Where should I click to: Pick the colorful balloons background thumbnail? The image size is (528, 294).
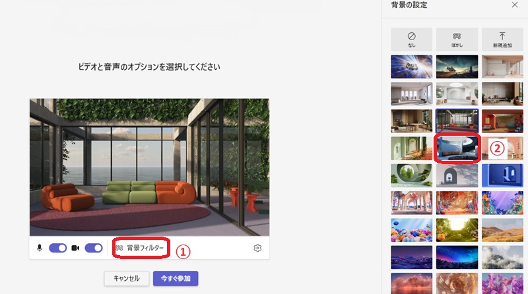(x=411, y=230)
